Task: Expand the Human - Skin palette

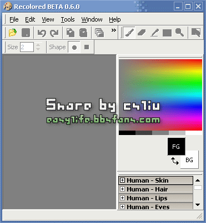Action: pos(122,180)
